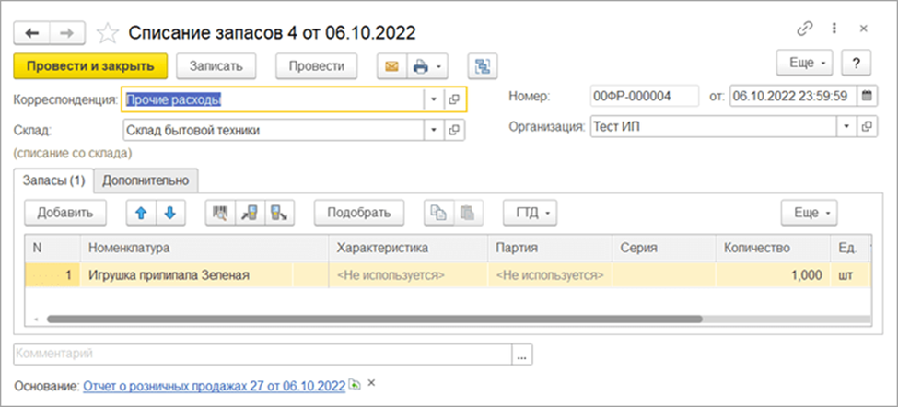
Task: Click the Характеристика column header
Action: click(x=408, y=249)
